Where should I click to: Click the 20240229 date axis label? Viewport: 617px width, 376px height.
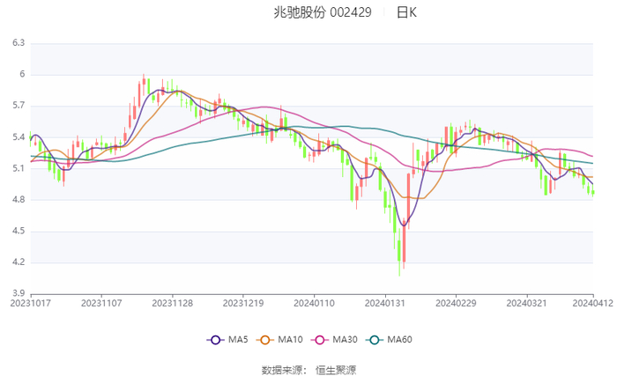(x=455, y=303)
